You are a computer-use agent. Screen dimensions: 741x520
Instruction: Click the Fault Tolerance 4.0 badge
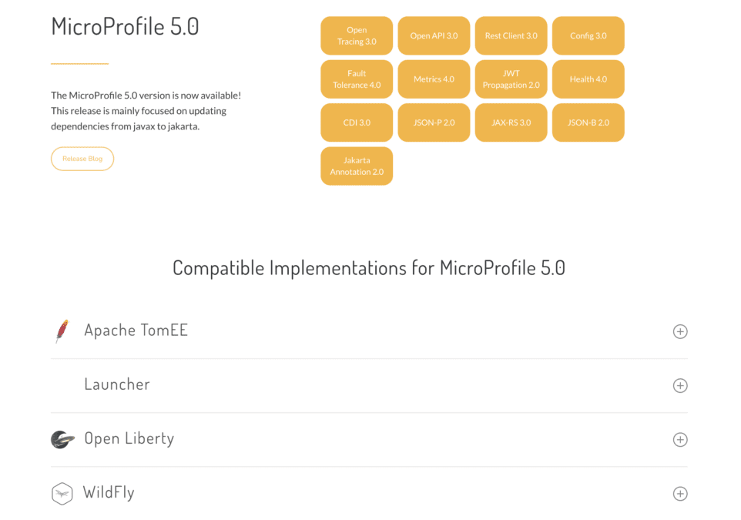[x=357, y=79]
